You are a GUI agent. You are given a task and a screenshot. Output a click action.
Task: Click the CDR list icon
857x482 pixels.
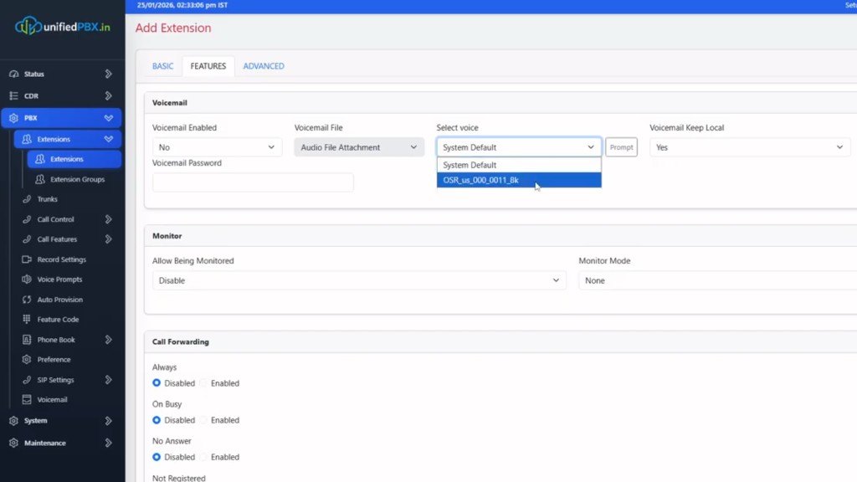click(13, 95)
